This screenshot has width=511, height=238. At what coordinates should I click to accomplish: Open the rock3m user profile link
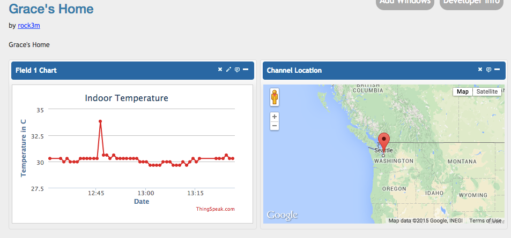[x=28, y=25]
